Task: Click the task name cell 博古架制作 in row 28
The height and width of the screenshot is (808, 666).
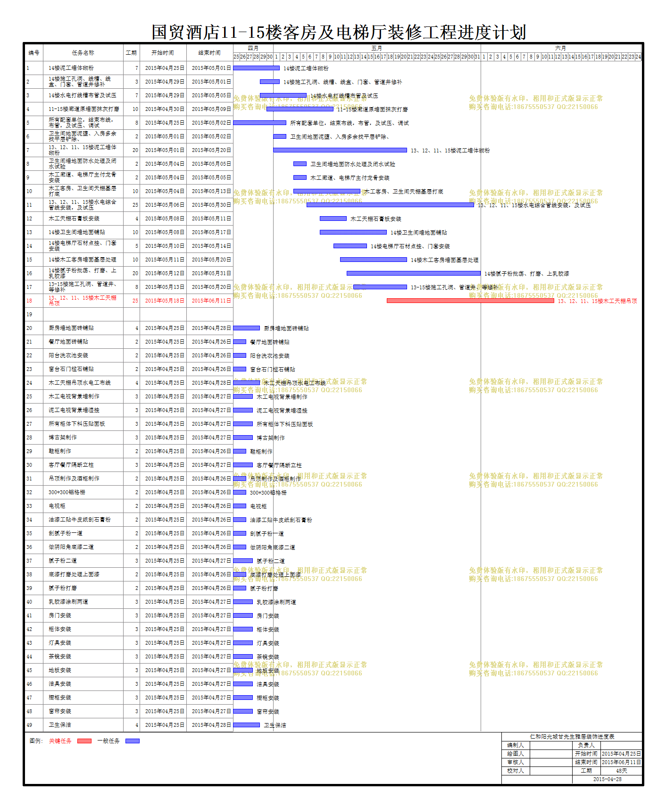Action: tap(83, 438)
